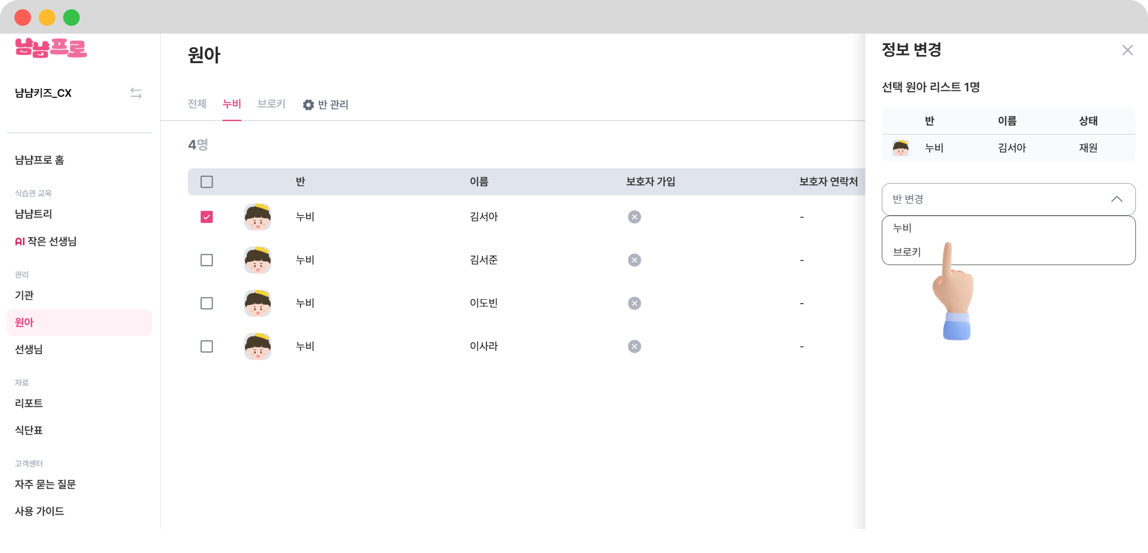Click the gear icon for 반 관리
Screen dimensions: 1148x553
tap(308, 105)
